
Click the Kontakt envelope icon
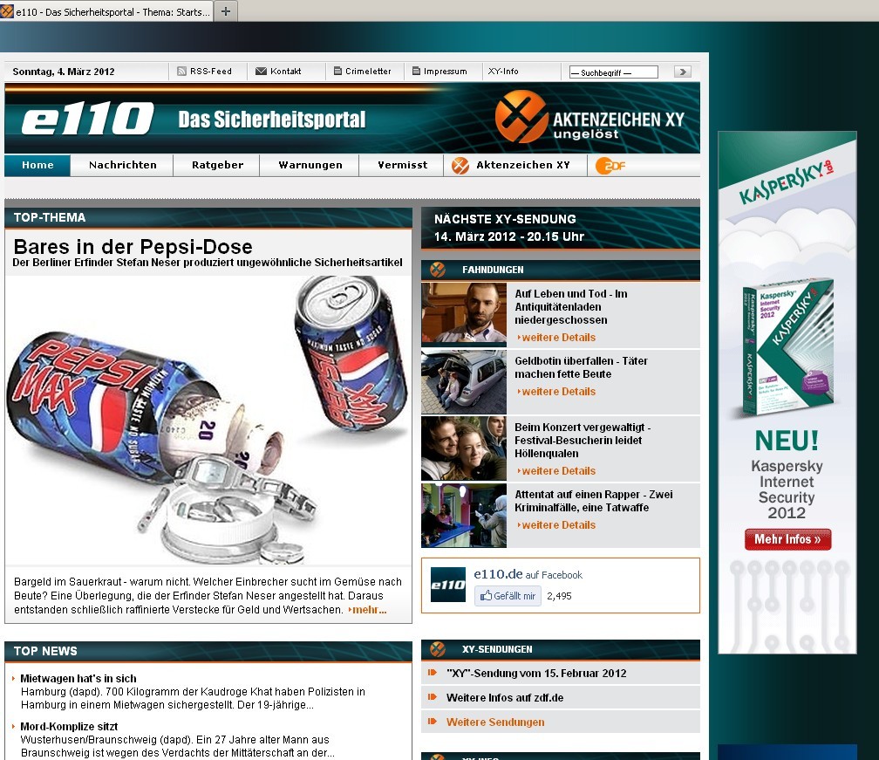tap(261, 72)
